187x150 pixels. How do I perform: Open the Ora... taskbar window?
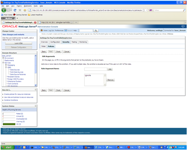[x=110, y=147]
